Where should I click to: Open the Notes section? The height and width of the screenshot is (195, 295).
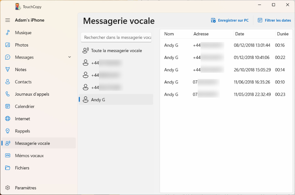[20, 69]
